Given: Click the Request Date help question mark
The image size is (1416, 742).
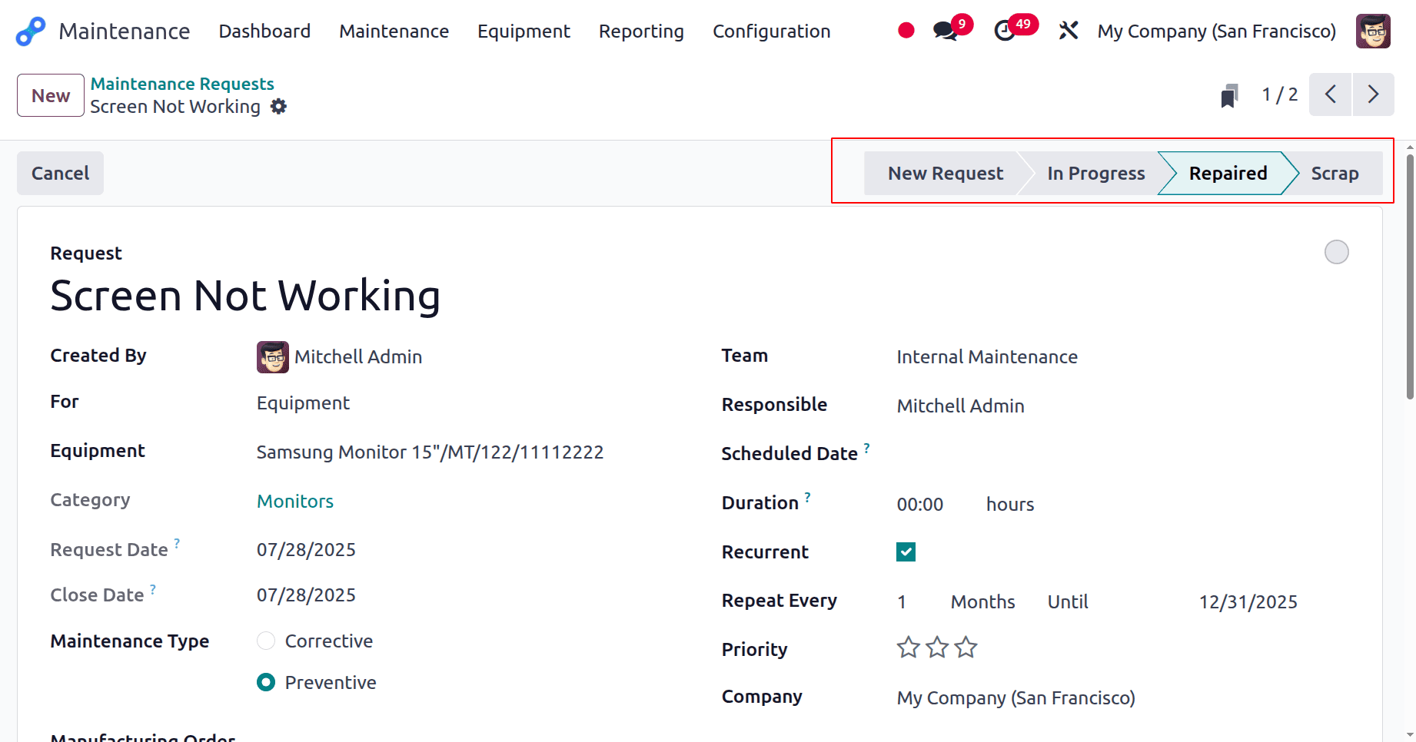Looking at the screenshot, I should coord(177,543).
